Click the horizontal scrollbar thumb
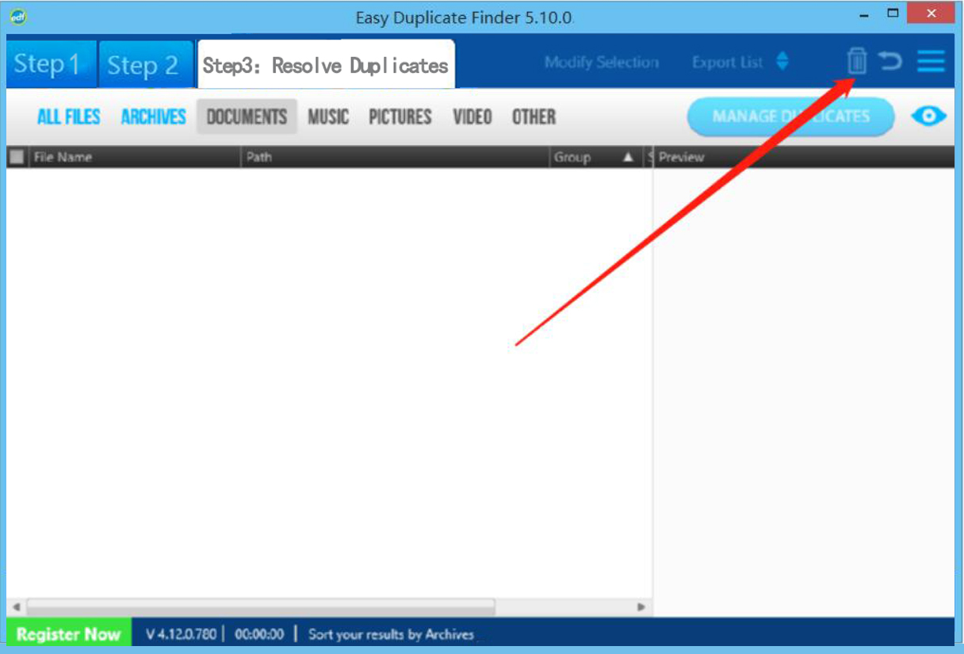Viewport: 964px width, 654px height. coord(261,606)
